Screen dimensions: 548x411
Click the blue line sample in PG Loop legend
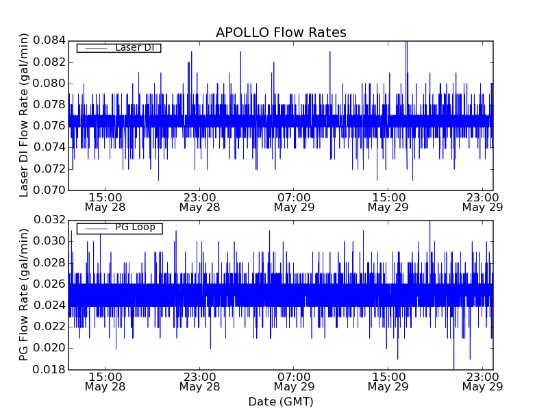click(95, 228)
